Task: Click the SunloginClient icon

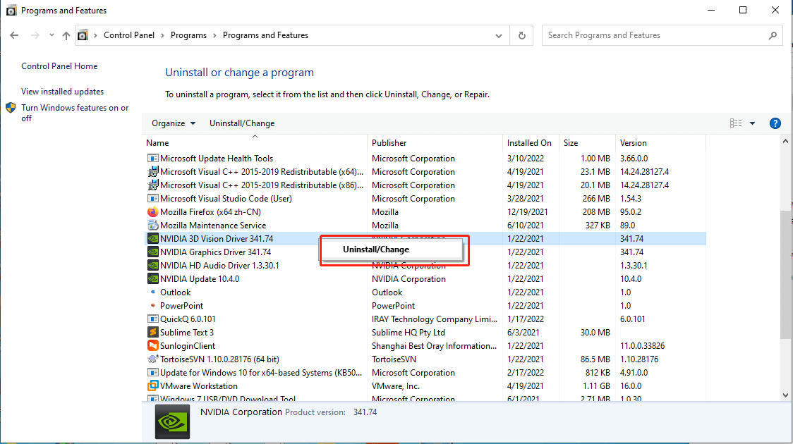Action: click(x=152, y=345)
